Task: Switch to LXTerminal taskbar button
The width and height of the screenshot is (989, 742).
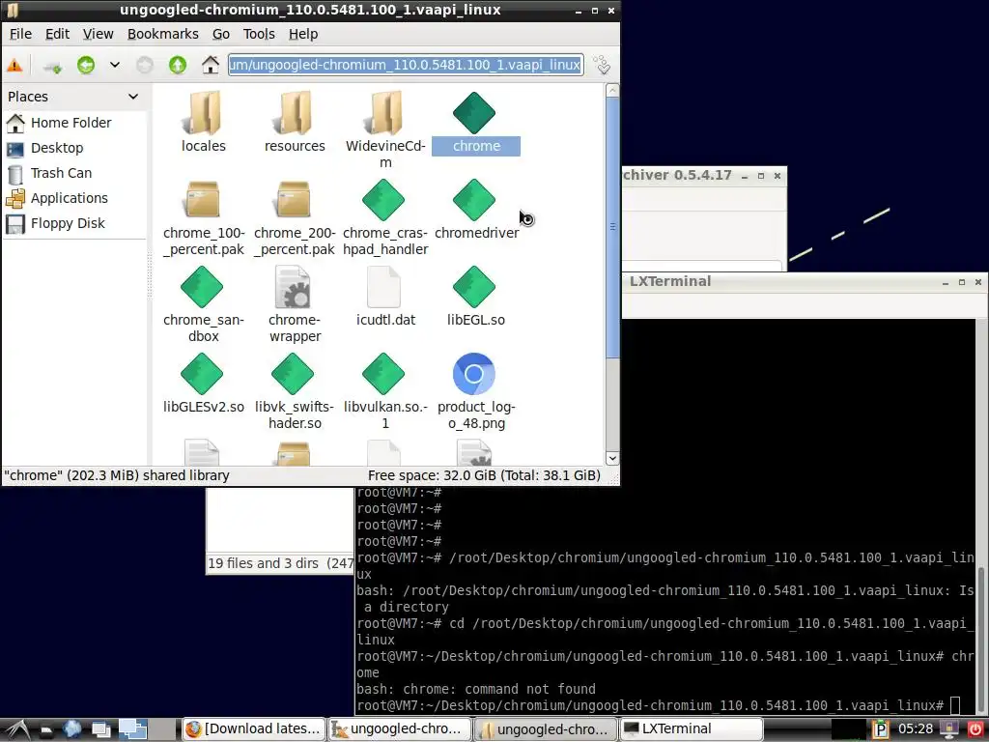Action: tap(692, 728)
